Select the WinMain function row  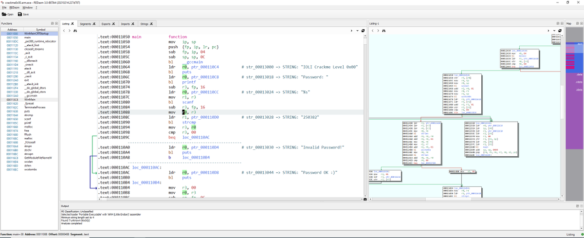click(x=29, y=100)
